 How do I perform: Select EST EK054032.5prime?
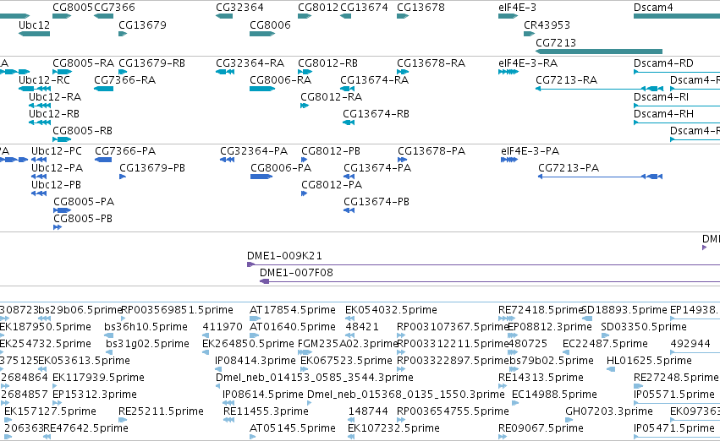[350, 318]
